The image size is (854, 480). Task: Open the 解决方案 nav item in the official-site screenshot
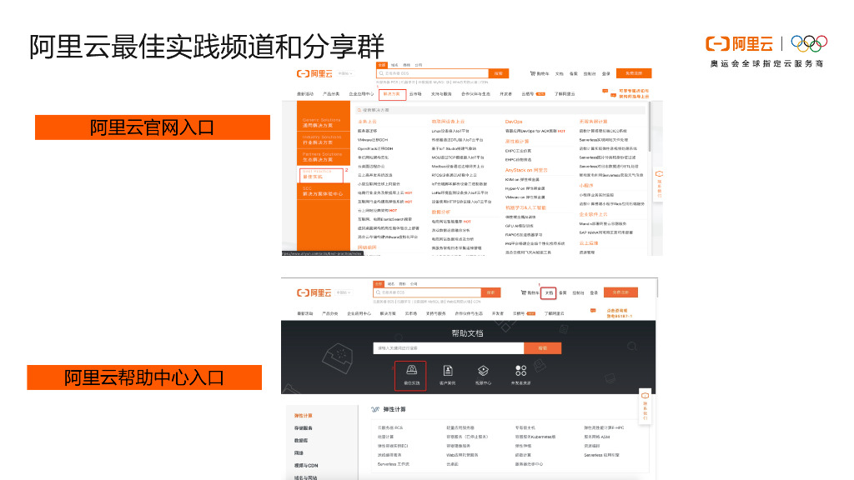[392, 94]
